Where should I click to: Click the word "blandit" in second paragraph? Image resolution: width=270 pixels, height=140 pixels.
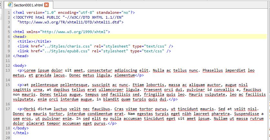(111, 99)
